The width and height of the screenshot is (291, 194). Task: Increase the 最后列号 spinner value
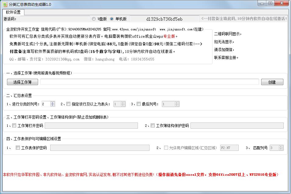pos(177,103)
